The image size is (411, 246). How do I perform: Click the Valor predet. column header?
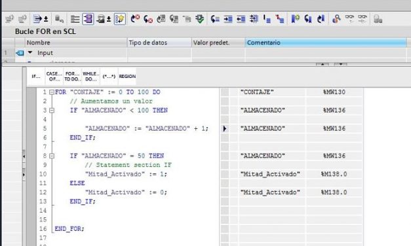pyautogui.click(x=218, y=43)
